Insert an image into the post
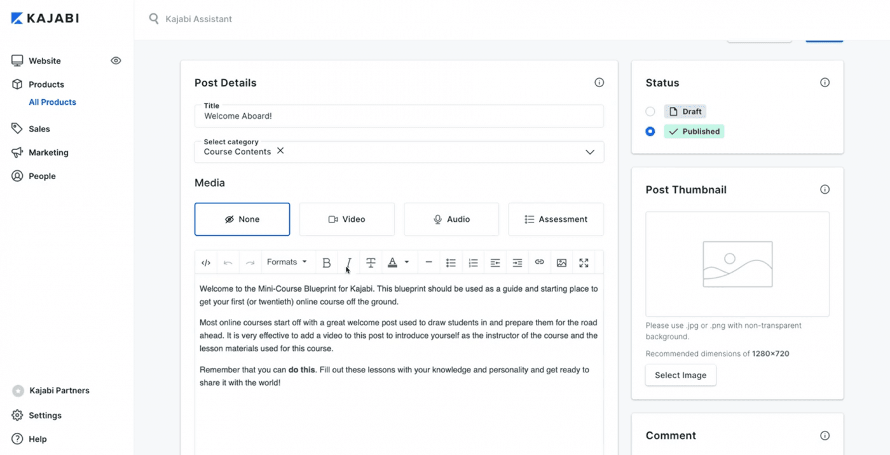The width and height of the screenshot is (890, 455). [561, 262]
